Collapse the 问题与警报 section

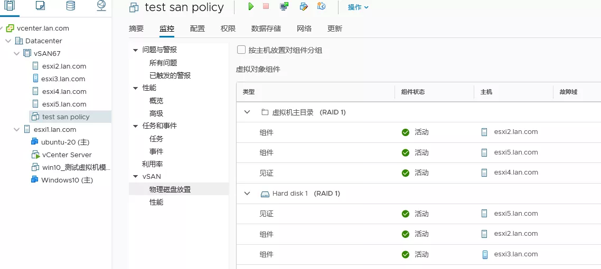click(x=135, y=50)
